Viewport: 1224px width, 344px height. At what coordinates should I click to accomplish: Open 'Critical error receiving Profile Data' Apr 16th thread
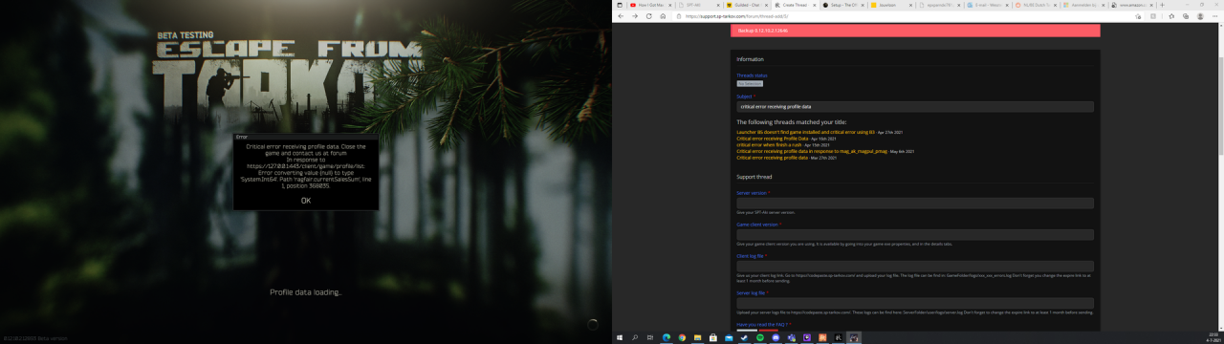coord(773,139)
